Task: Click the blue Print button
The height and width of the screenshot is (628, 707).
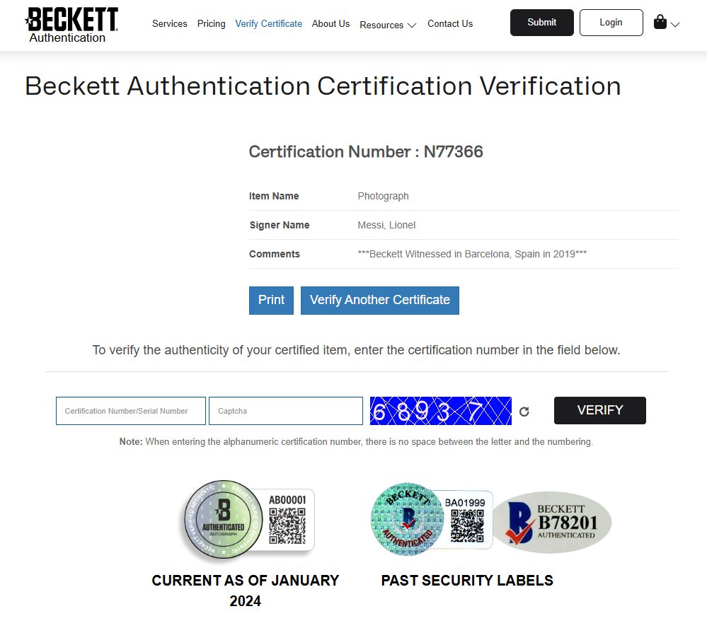Action: [x=271, y=300]
